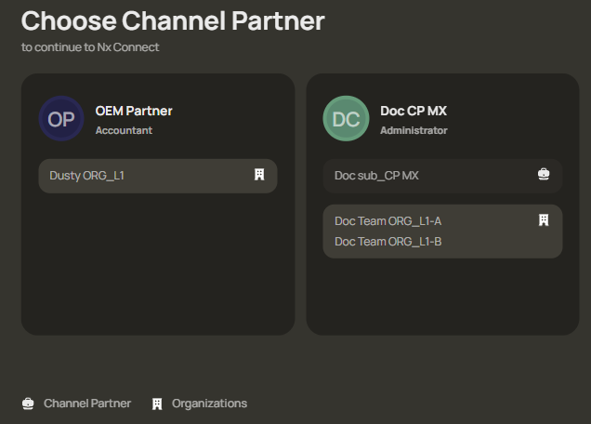Click the Choose Channel Partner heading
The height and width of the screenshot is (424, 591).
pyautogui.click(x=173, y=20)
